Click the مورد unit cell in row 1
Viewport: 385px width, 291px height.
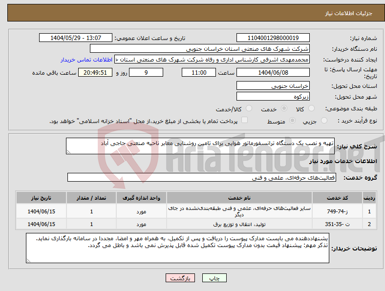pyautogui.click(x=141, y=211)
